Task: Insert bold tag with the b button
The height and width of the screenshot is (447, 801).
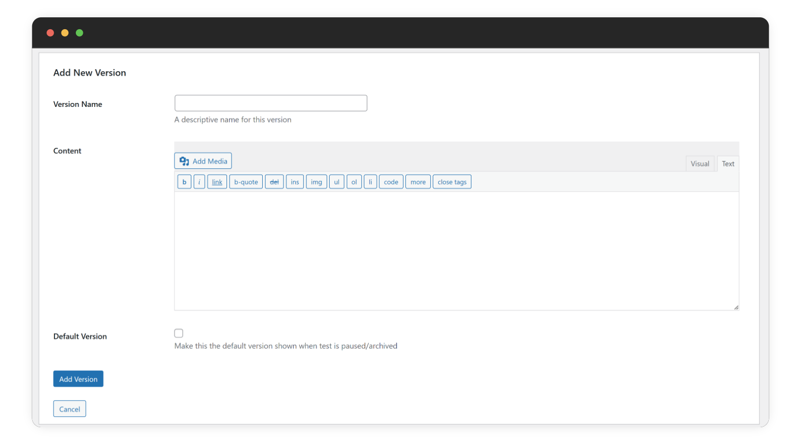Action: [x=184, y=182]
